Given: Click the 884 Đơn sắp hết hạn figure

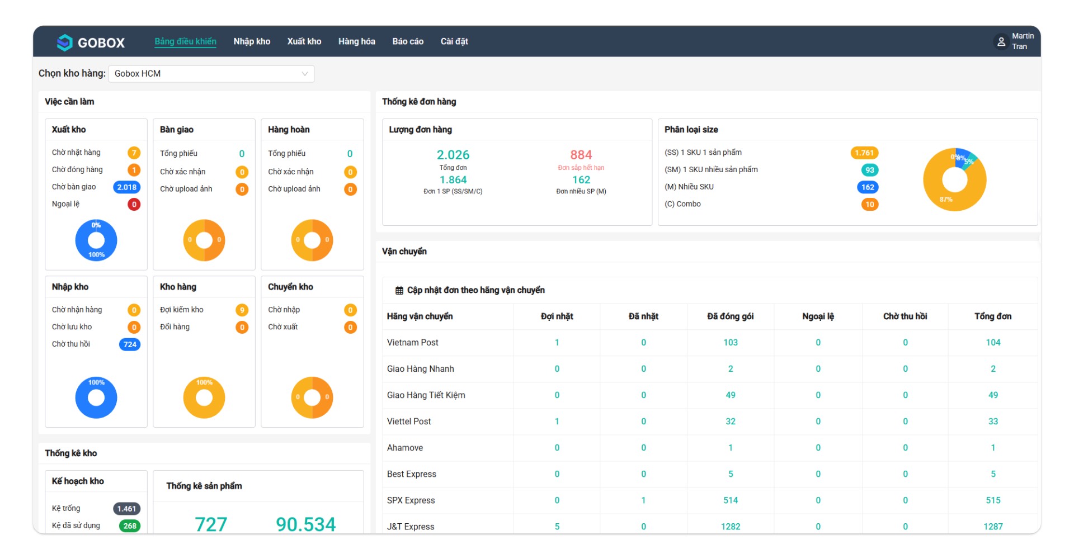Looking at the screenshot, I should pyautogui.click(x=581, y=155).
